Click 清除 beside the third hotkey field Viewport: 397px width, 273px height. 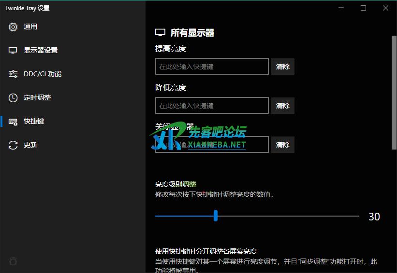coord(283,145)
